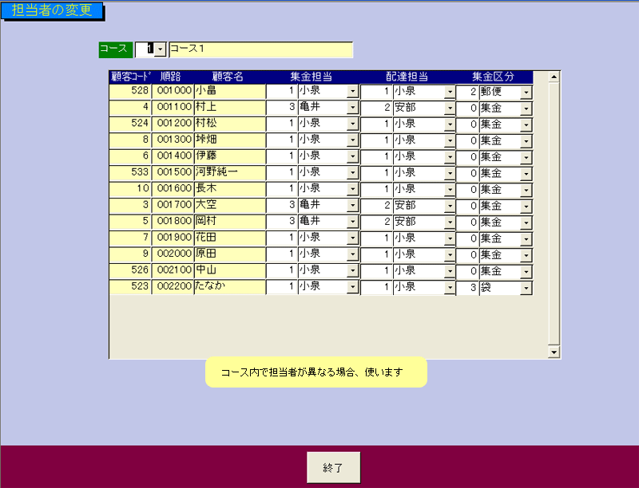
Task: Click the scroll down arrow of list
Action: click(554, 352)
